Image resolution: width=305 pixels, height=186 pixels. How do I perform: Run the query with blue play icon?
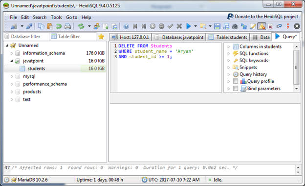pyautogui.click(x=188, y=26)
